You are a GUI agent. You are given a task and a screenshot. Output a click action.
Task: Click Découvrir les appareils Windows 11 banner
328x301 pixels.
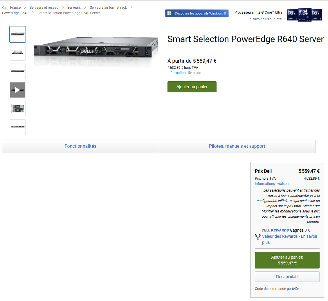197,13
